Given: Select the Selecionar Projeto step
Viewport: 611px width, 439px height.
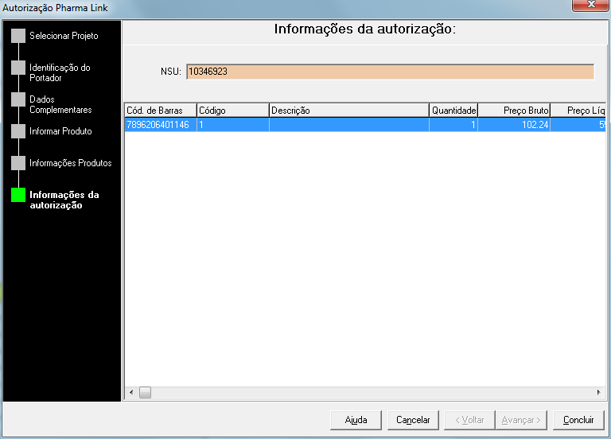Looking at the screenshot, I should pos(64,36).
